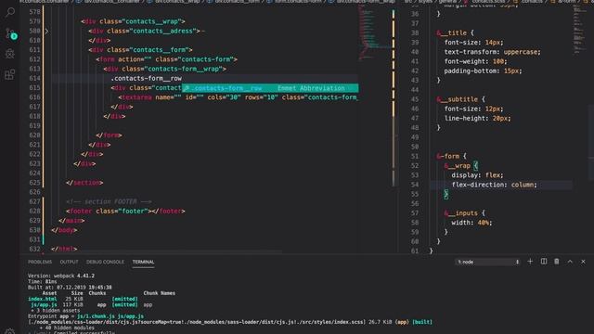Click the wrench icon in Emmet suggestion
This screenshot has width=594, height=334.
186,88
